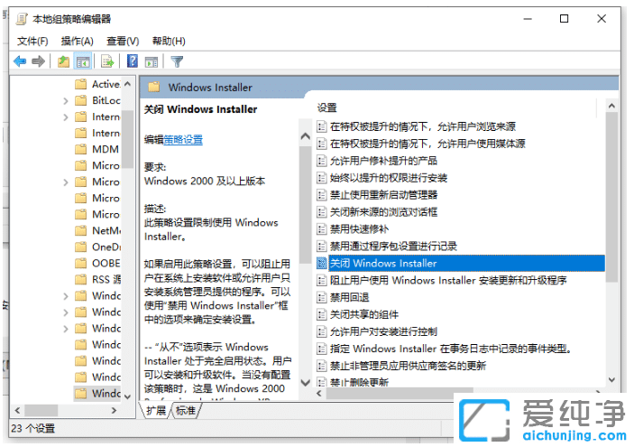634x447 pixels.
Task: Select the MDM tree item
Action: [x=106, y=149]
